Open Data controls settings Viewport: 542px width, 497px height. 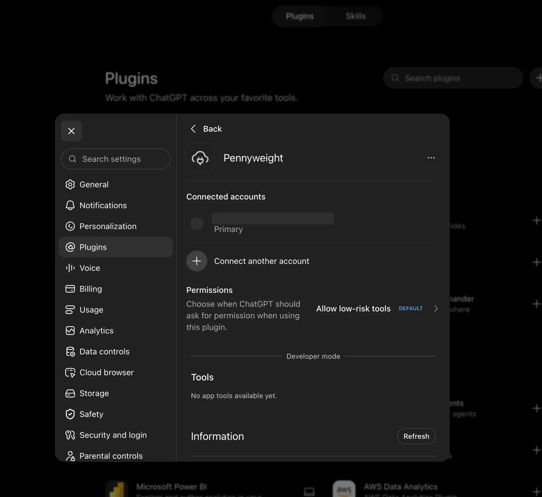(x=116, y=352)
